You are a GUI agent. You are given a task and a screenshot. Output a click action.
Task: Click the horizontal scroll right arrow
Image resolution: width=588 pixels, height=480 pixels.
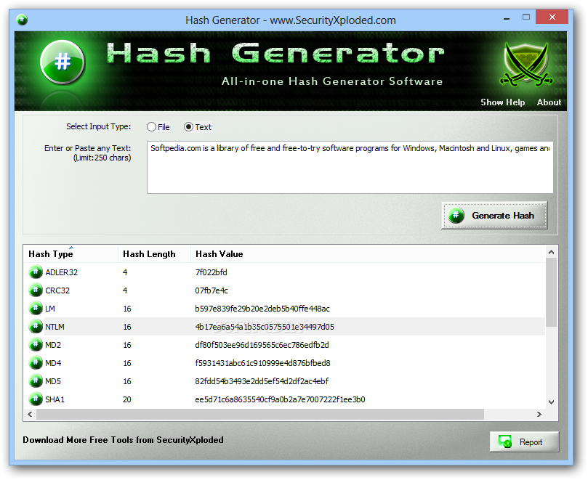click(x=539, y=414)
